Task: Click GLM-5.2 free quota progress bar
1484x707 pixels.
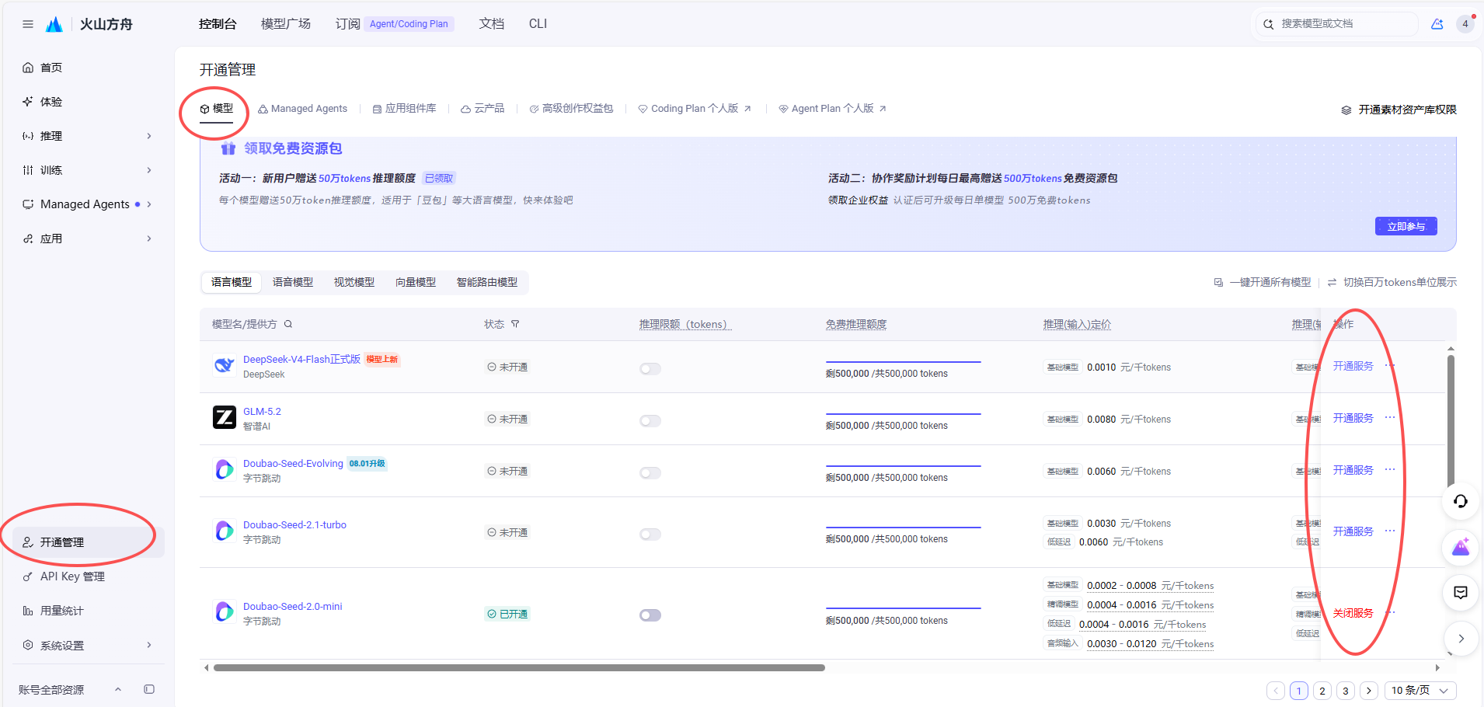Action: pyautogui.click(x=904, y=414)
